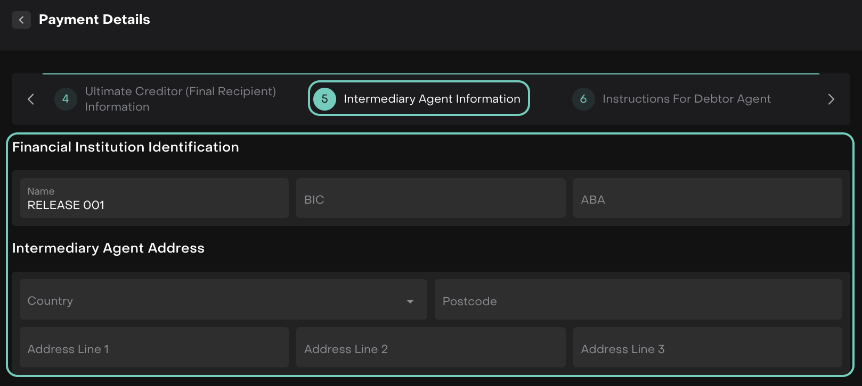Viewport: 862px width, 386px height.
Task: Open the Country selection field
Action: (213, 300)
